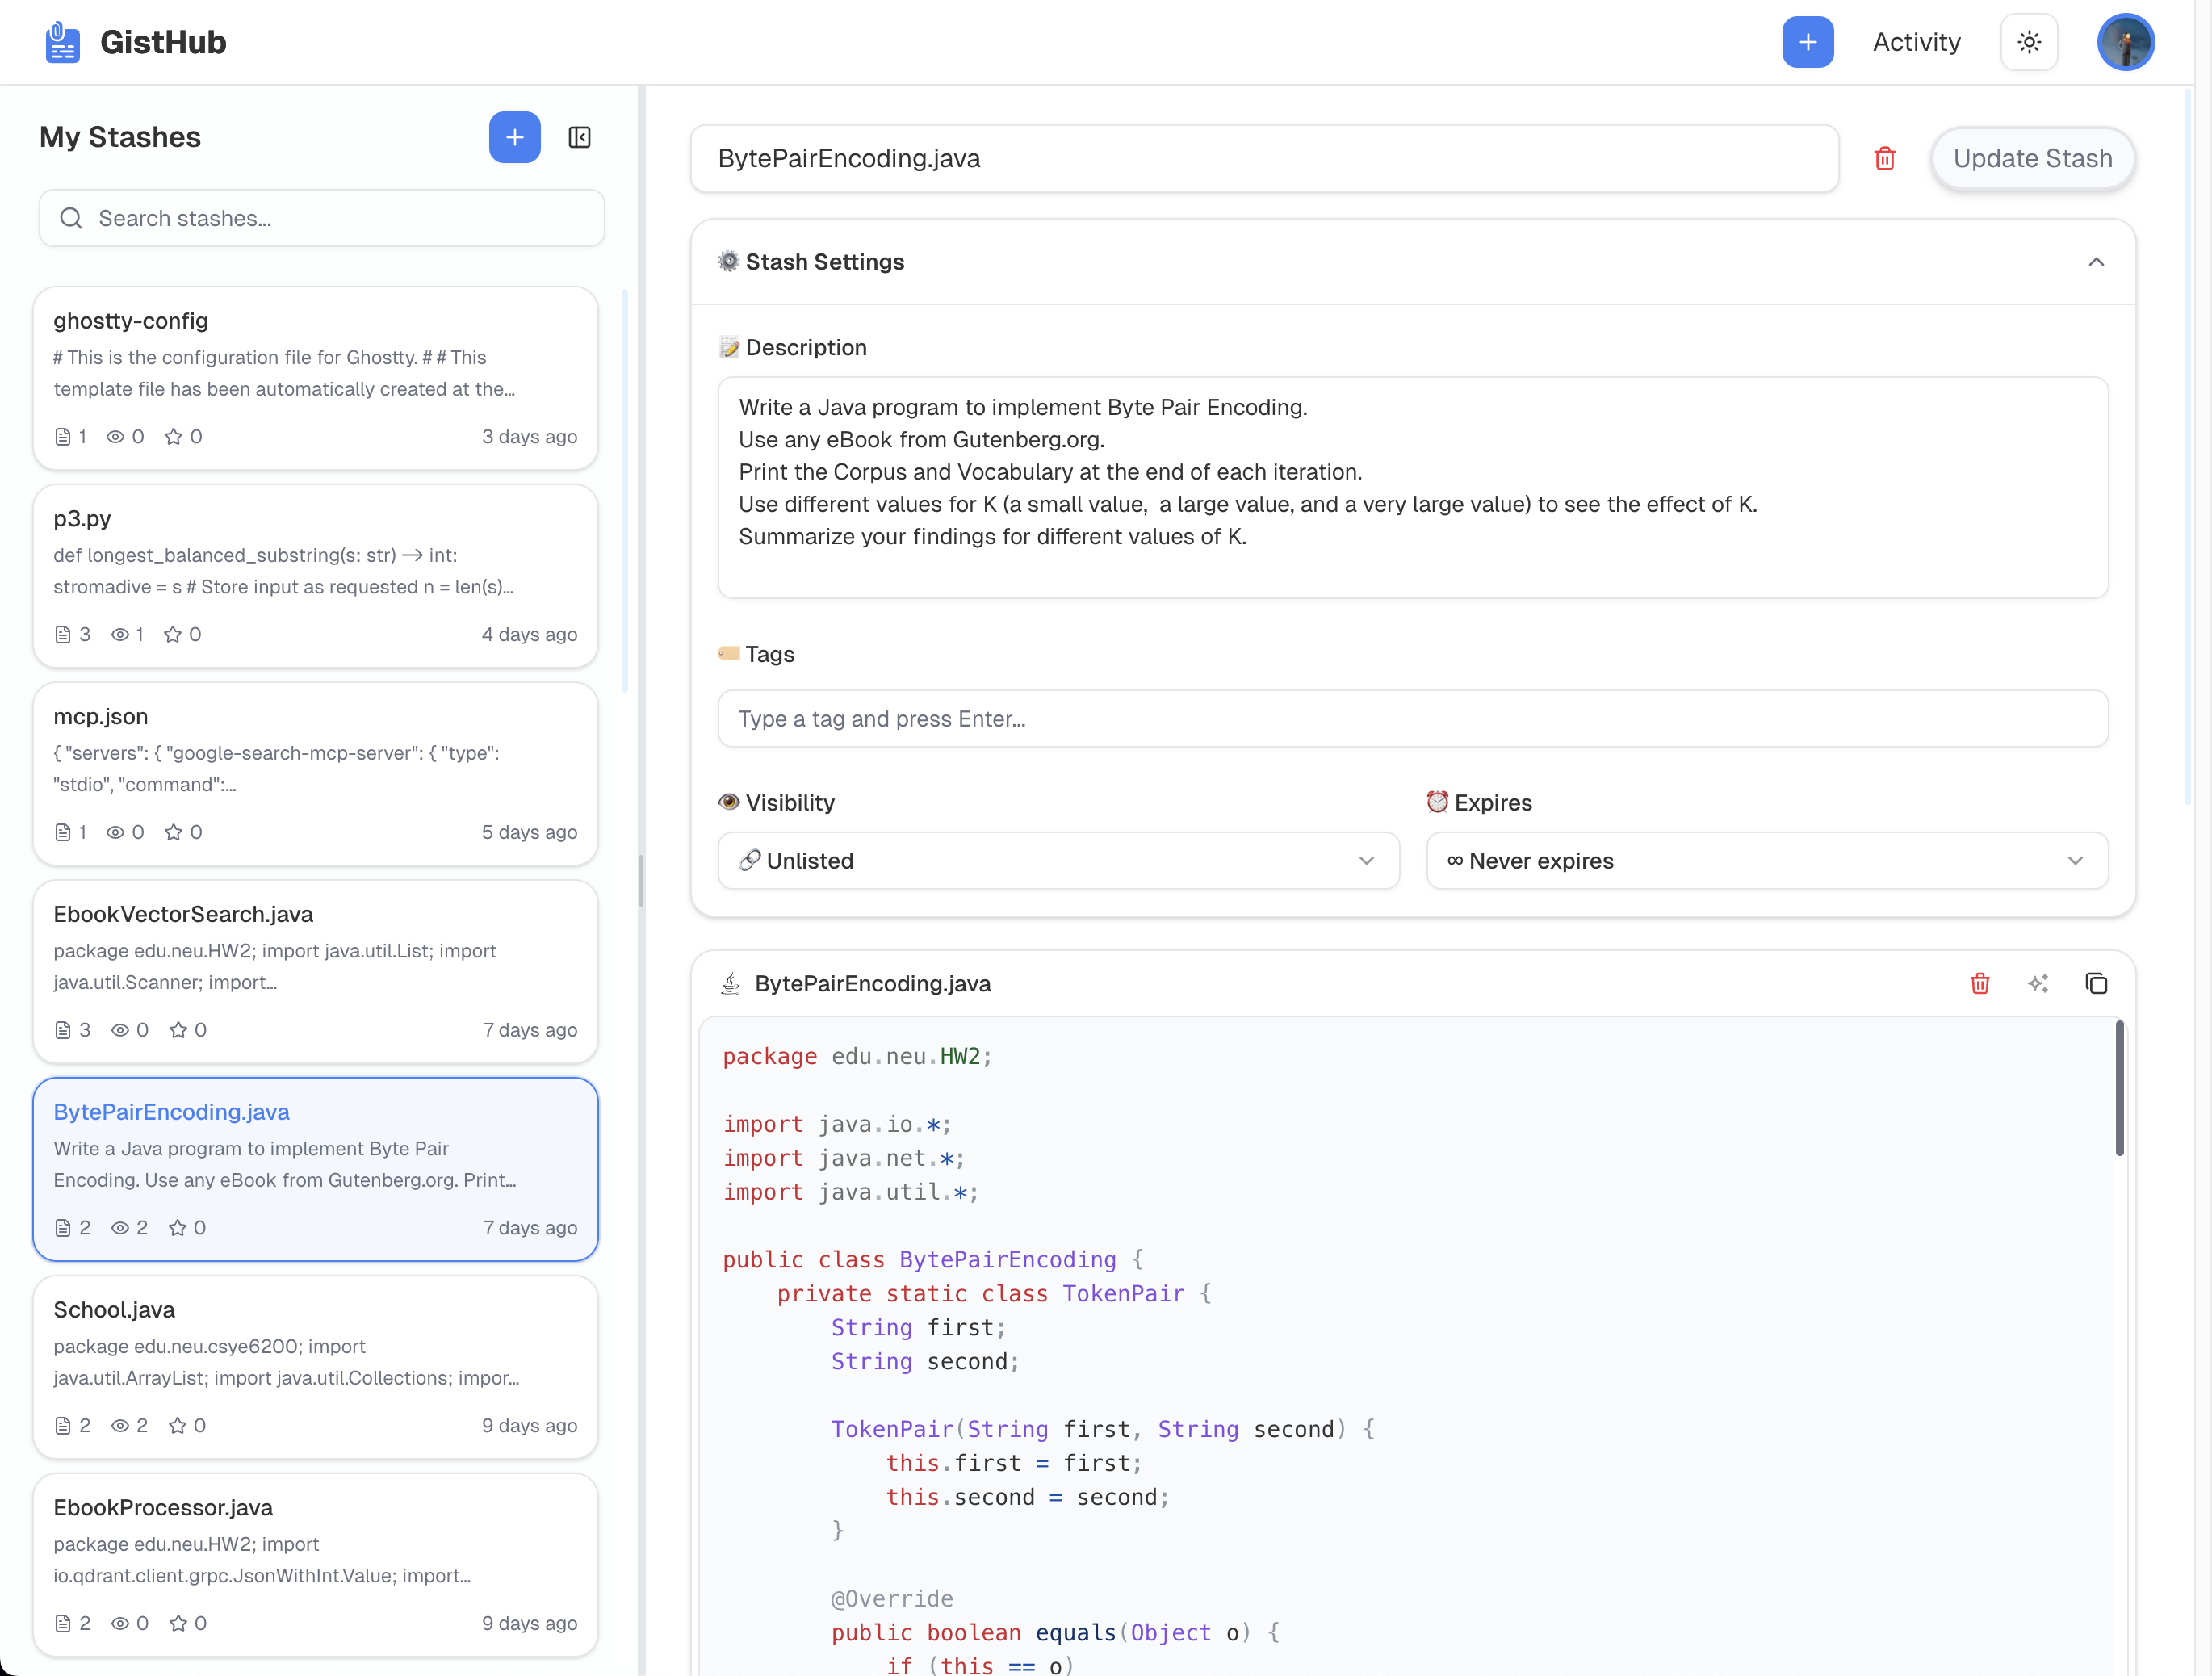Select the School.java stash
Image resolution: width=2212 pixels, height=1676 pixels.
click(315, 1368)
